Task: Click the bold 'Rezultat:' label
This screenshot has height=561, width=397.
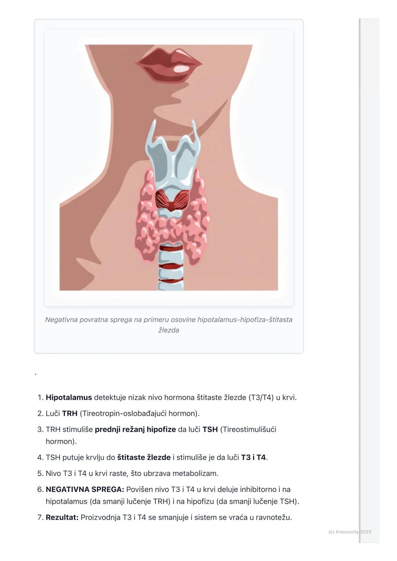Action: tap(62, 517)
